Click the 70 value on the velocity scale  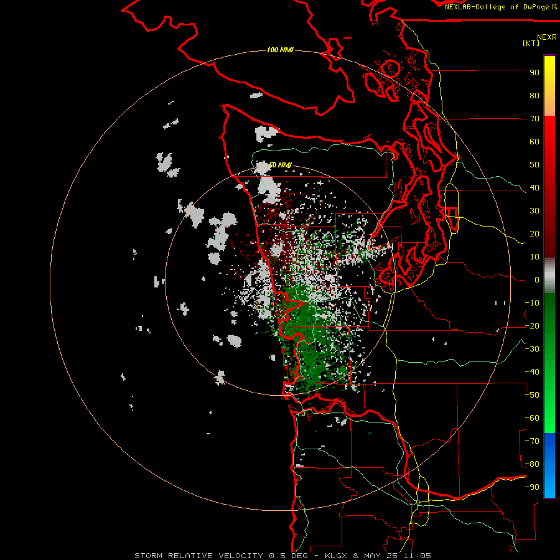(534, 119)
